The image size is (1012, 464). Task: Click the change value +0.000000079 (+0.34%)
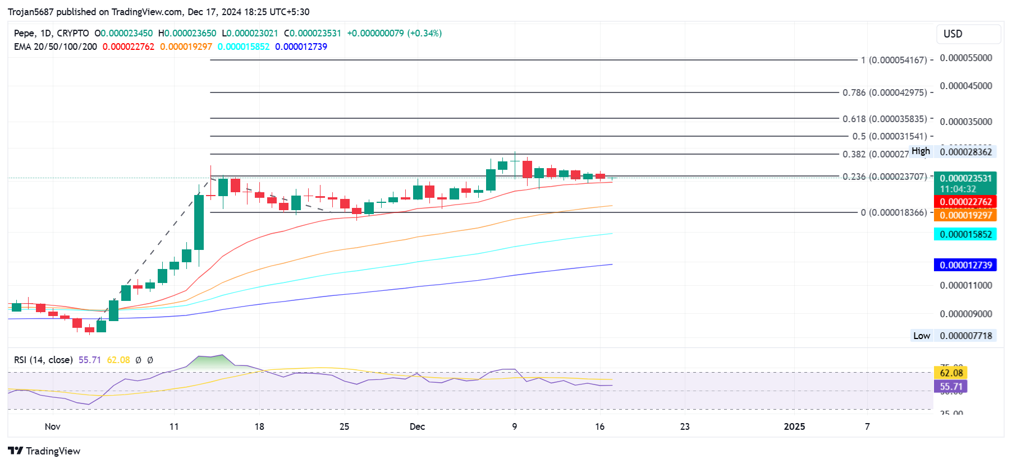pyautogui.click(x=395, y=33)
